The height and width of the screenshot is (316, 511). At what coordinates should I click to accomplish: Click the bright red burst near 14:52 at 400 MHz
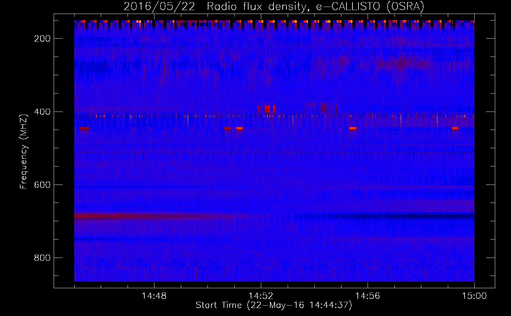[x=267, y=109]
